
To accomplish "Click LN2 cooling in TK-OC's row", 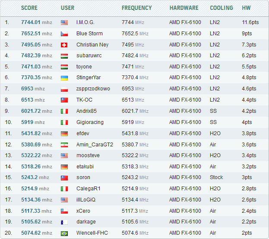I will 215,100.
